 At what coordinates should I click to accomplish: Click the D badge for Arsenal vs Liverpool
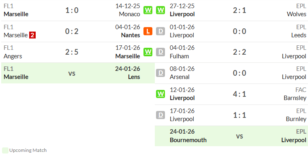[x=160, y=73]
